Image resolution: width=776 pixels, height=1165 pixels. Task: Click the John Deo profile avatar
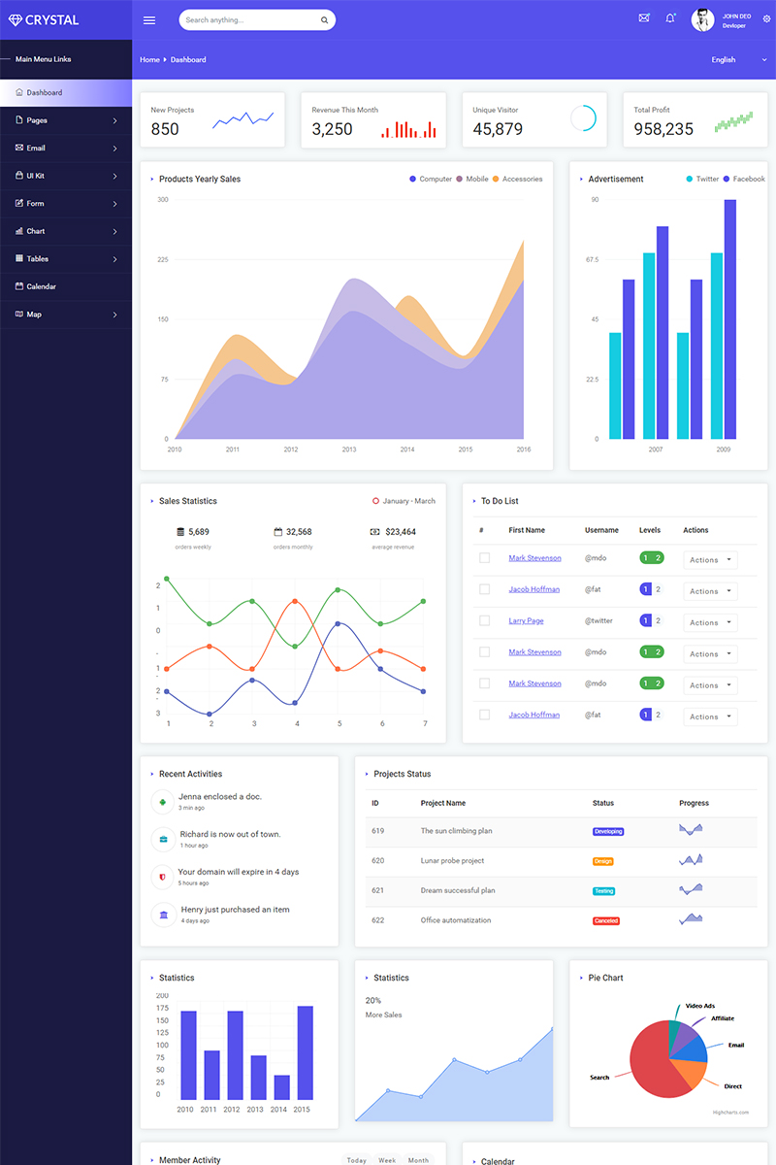pyautogui.click(x=702, y=19)
